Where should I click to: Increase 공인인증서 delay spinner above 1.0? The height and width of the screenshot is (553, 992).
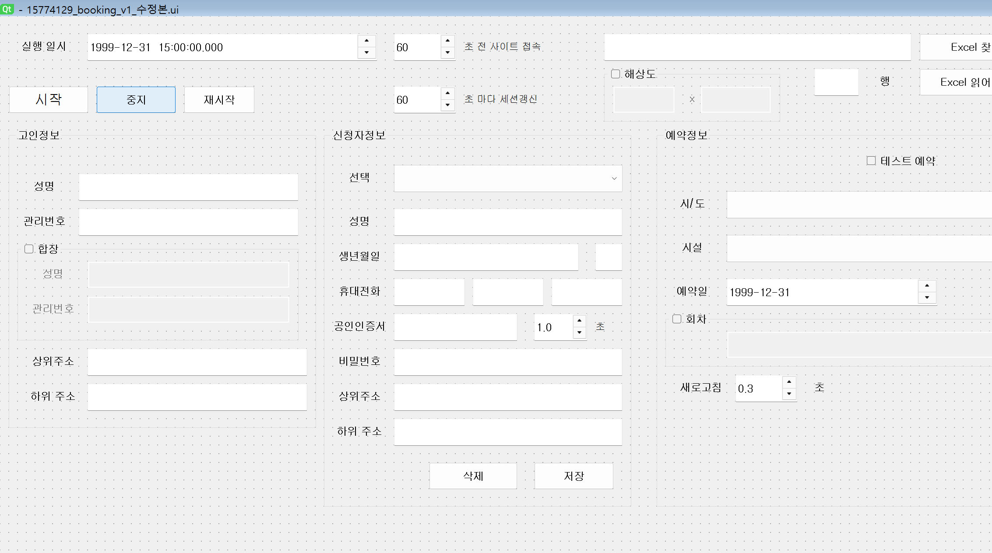click(x=579, y=321)
